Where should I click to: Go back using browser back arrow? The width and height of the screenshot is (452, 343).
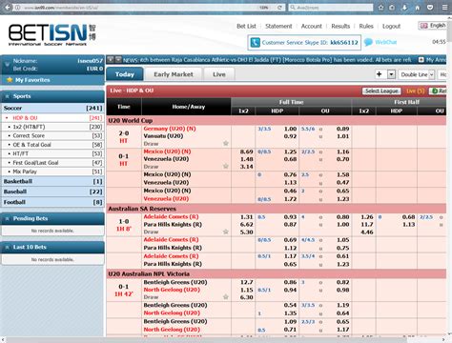7,7
